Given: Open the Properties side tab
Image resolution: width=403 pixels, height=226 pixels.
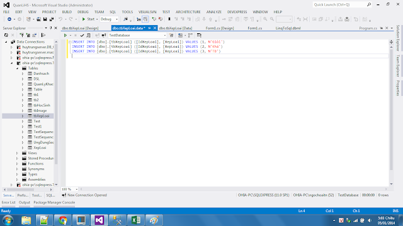Looking at the screenshot, I should tap(398, 88).
